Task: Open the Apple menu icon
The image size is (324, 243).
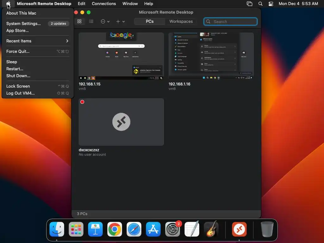Action: (x=8, y=3)
